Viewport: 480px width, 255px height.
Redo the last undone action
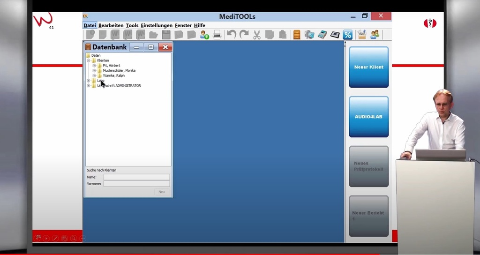pyautogui.click(x=244, y=35)
